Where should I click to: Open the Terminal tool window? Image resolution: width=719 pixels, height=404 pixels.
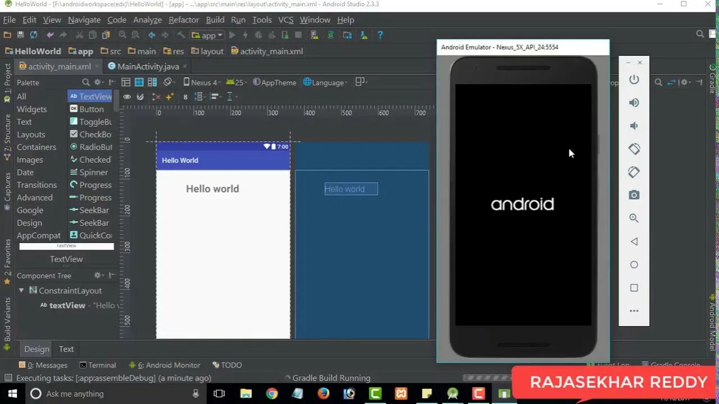point(98,365)
